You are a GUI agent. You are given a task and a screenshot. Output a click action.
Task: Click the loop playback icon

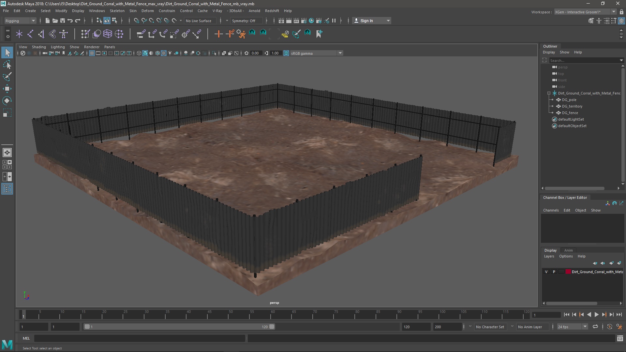pyautogui.click(x=595, y=327)
